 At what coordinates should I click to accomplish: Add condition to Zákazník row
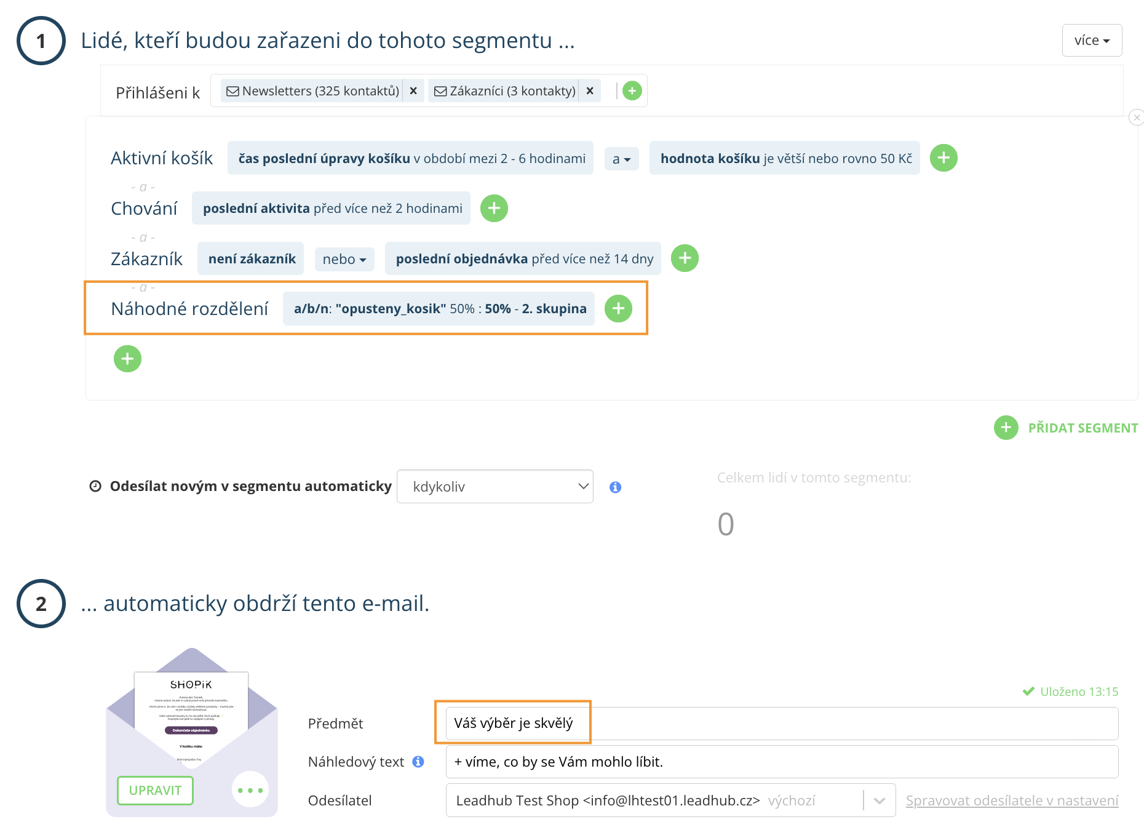click(x=684, y=258)
